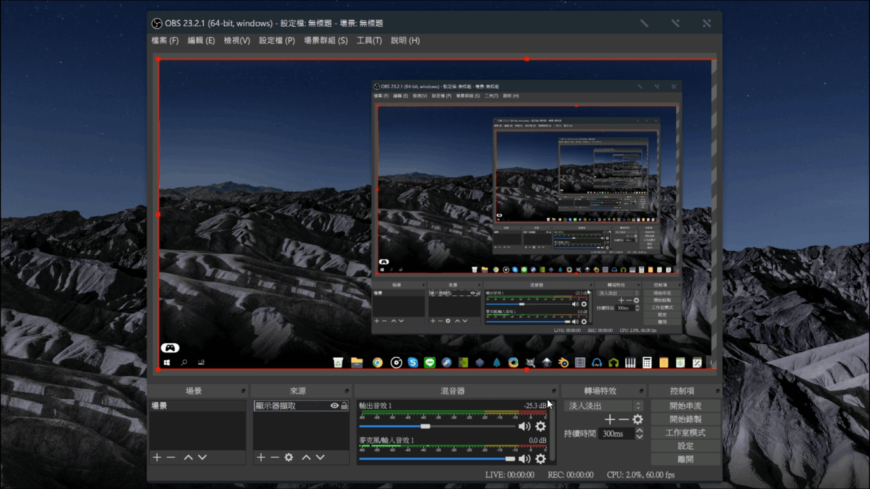870x489 pixels.
Task: Move the source up in the 來源 panel
Action: click(306, 457)
